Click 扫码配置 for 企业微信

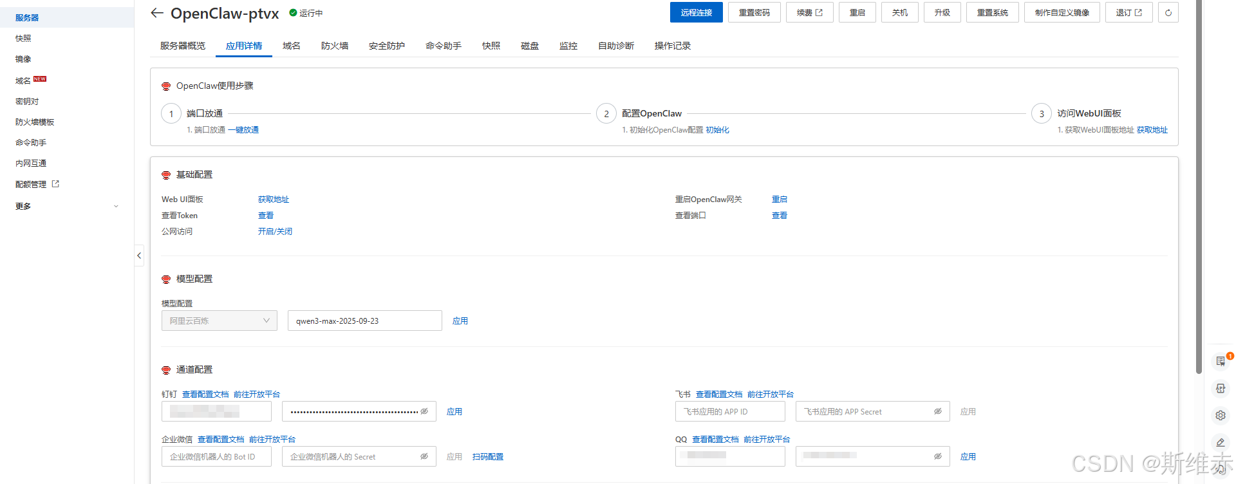coord(488,456)
